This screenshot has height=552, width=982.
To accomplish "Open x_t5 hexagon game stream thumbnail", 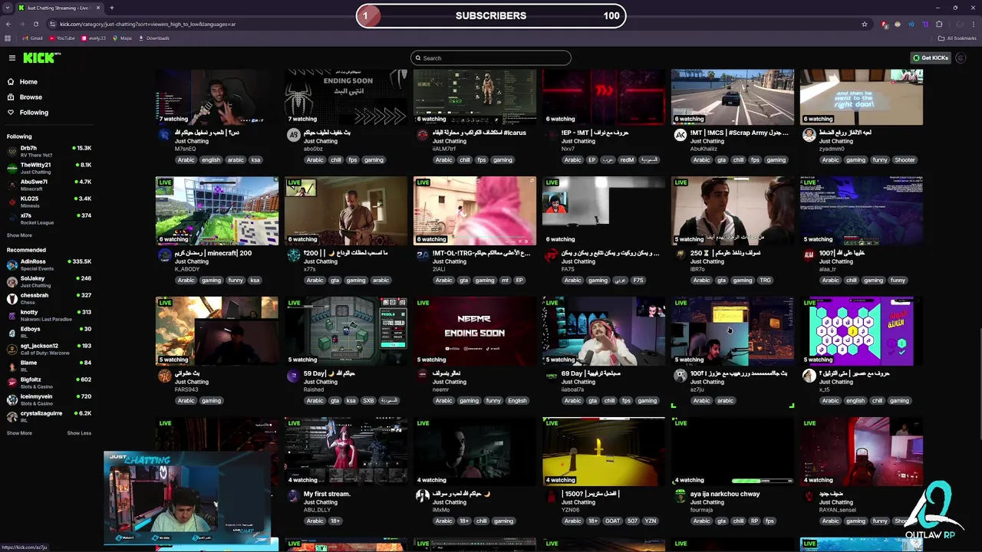I will (x=862, y=331).
